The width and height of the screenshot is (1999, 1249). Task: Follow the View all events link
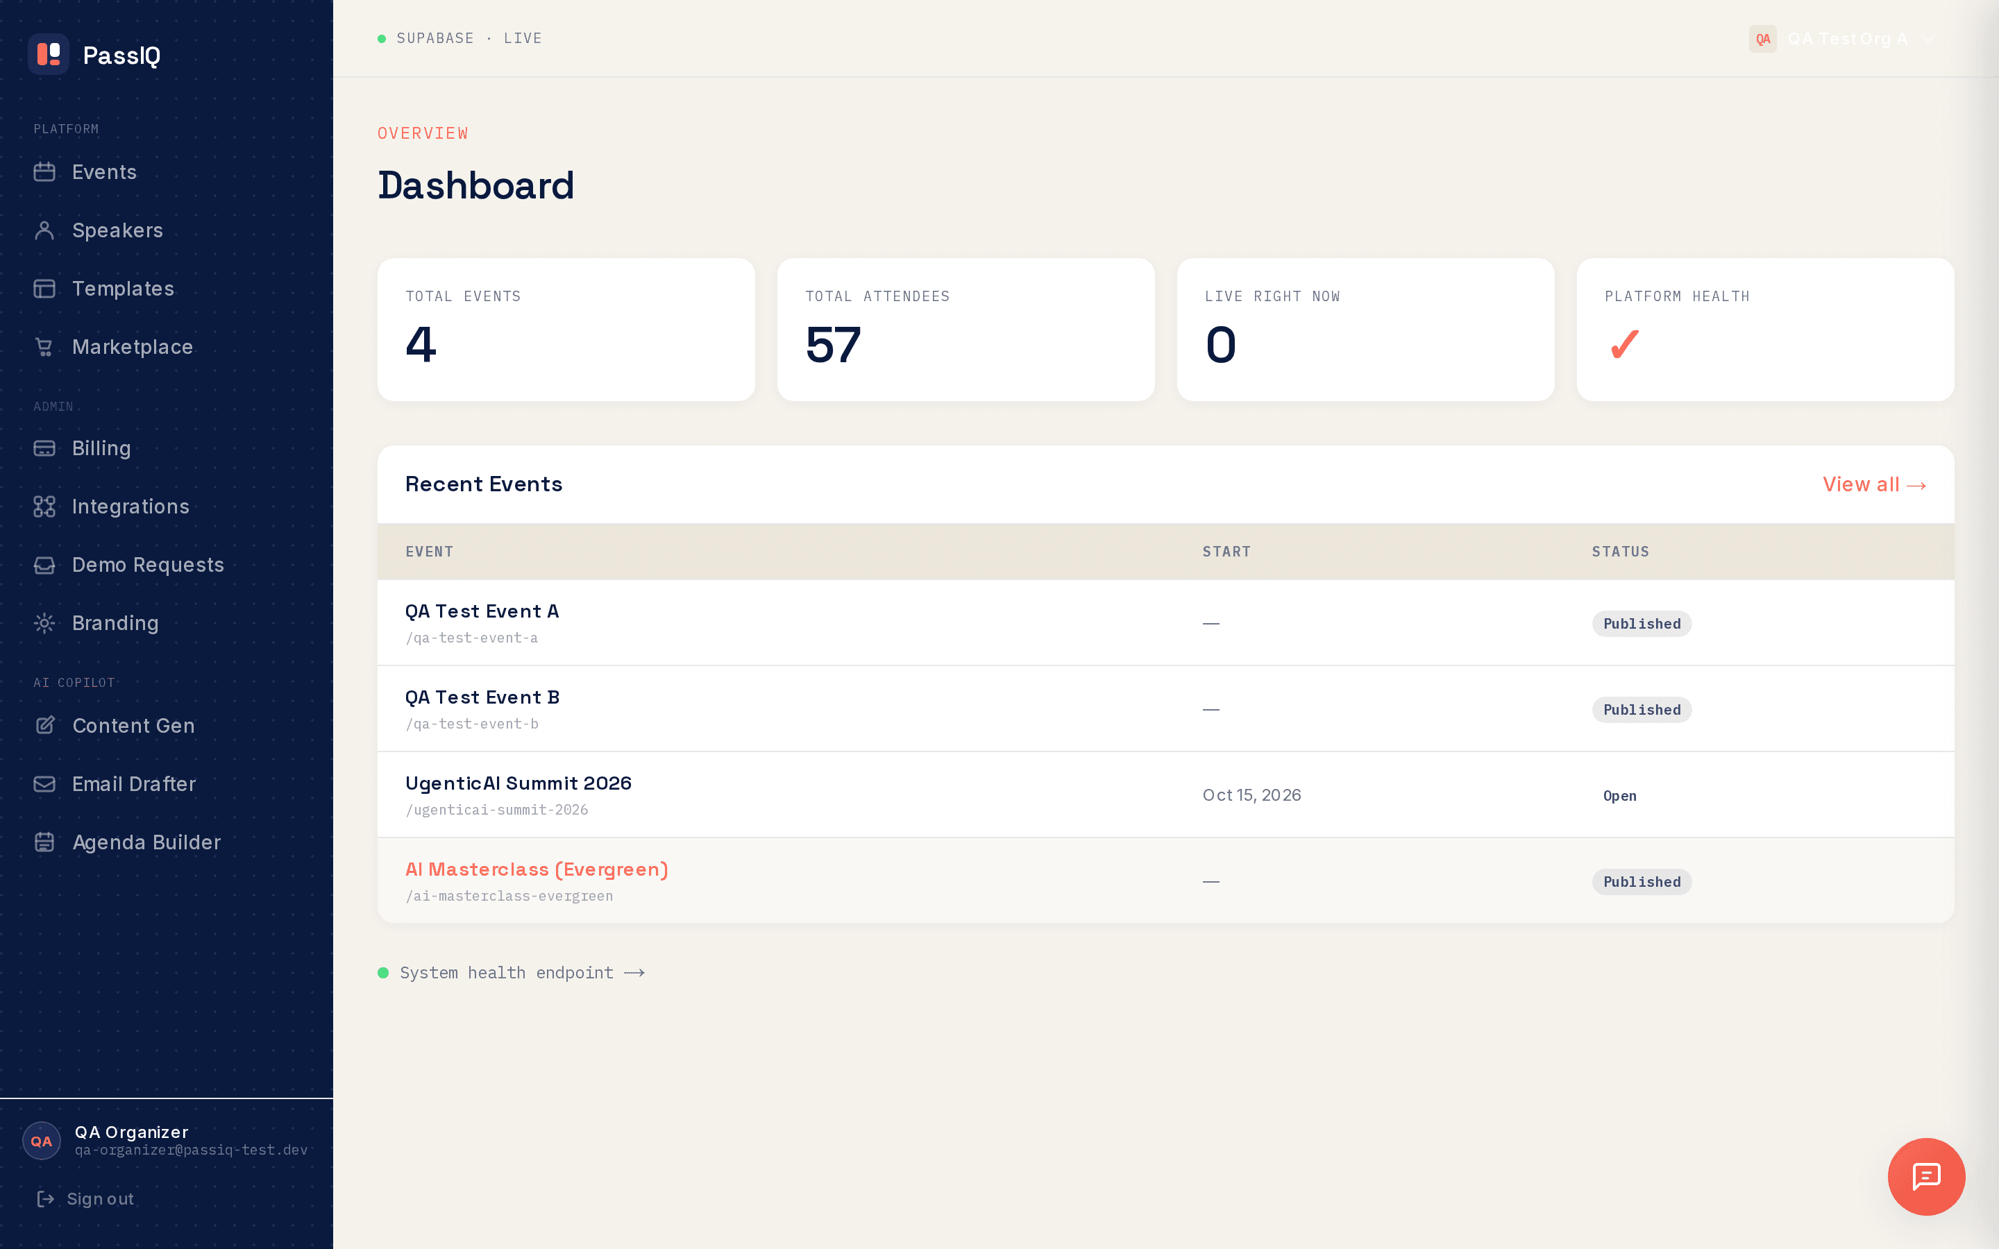(x=1874, y=485)
